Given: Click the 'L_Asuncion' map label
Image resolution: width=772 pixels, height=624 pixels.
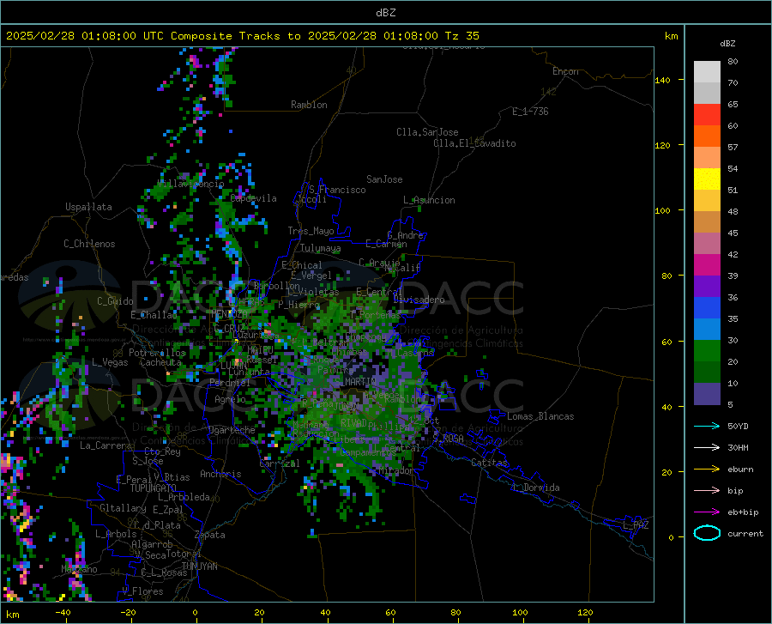Looking at the screenshot, I should coord(429,200).
